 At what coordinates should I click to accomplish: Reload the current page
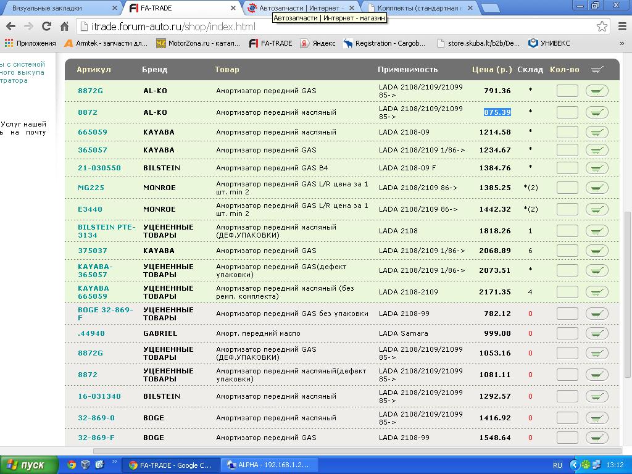[x=47, y=27]
